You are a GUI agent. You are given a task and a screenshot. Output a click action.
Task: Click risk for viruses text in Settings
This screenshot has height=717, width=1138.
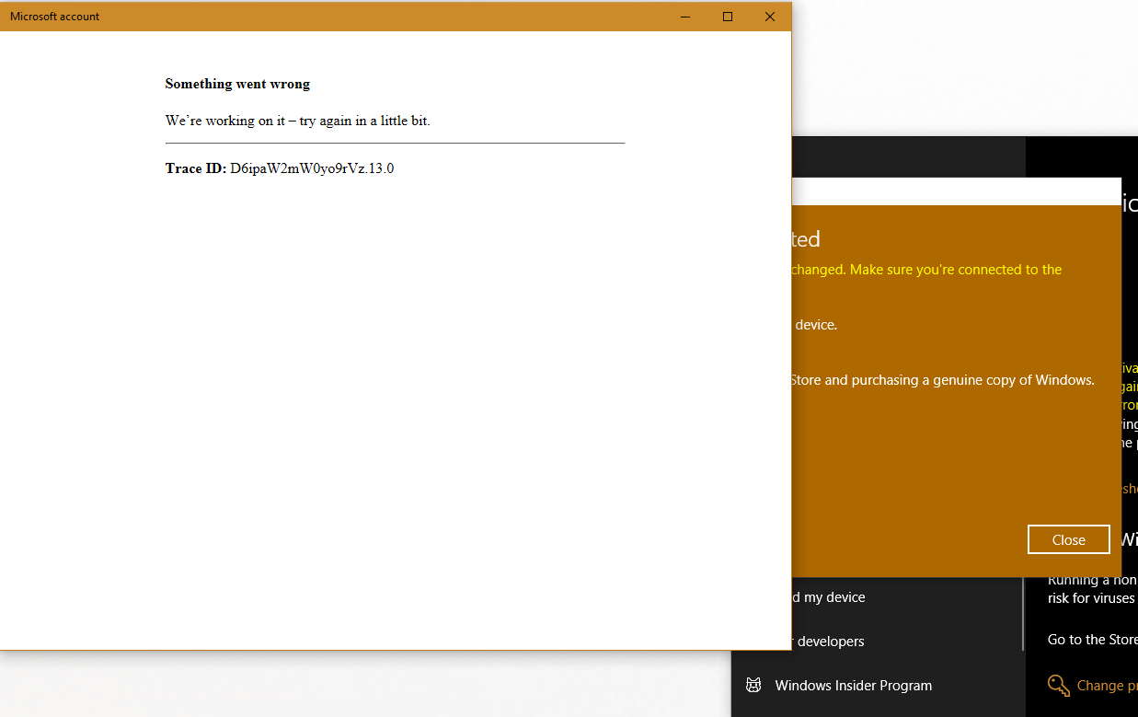[1091, 598]
